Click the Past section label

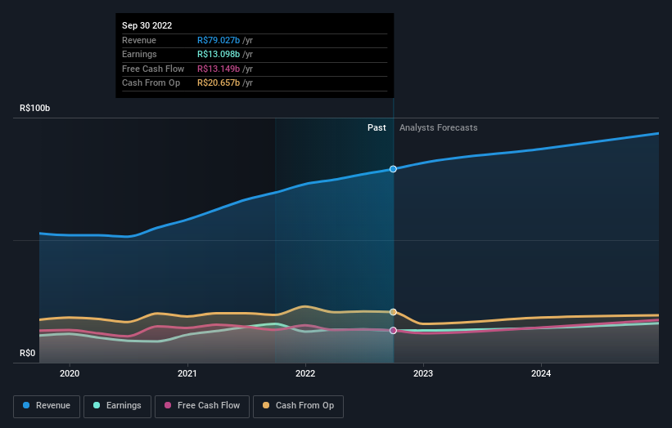pos(377,128)
